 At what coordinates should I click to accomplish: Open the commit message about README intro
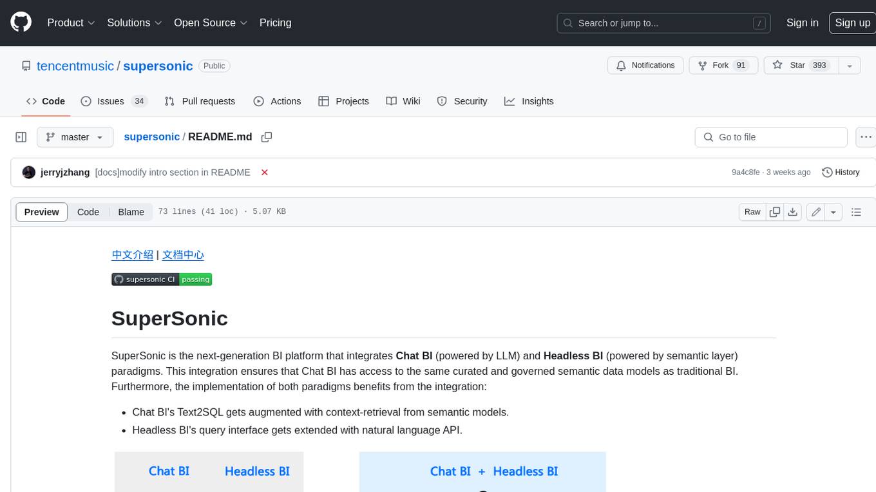coord(173,172)
